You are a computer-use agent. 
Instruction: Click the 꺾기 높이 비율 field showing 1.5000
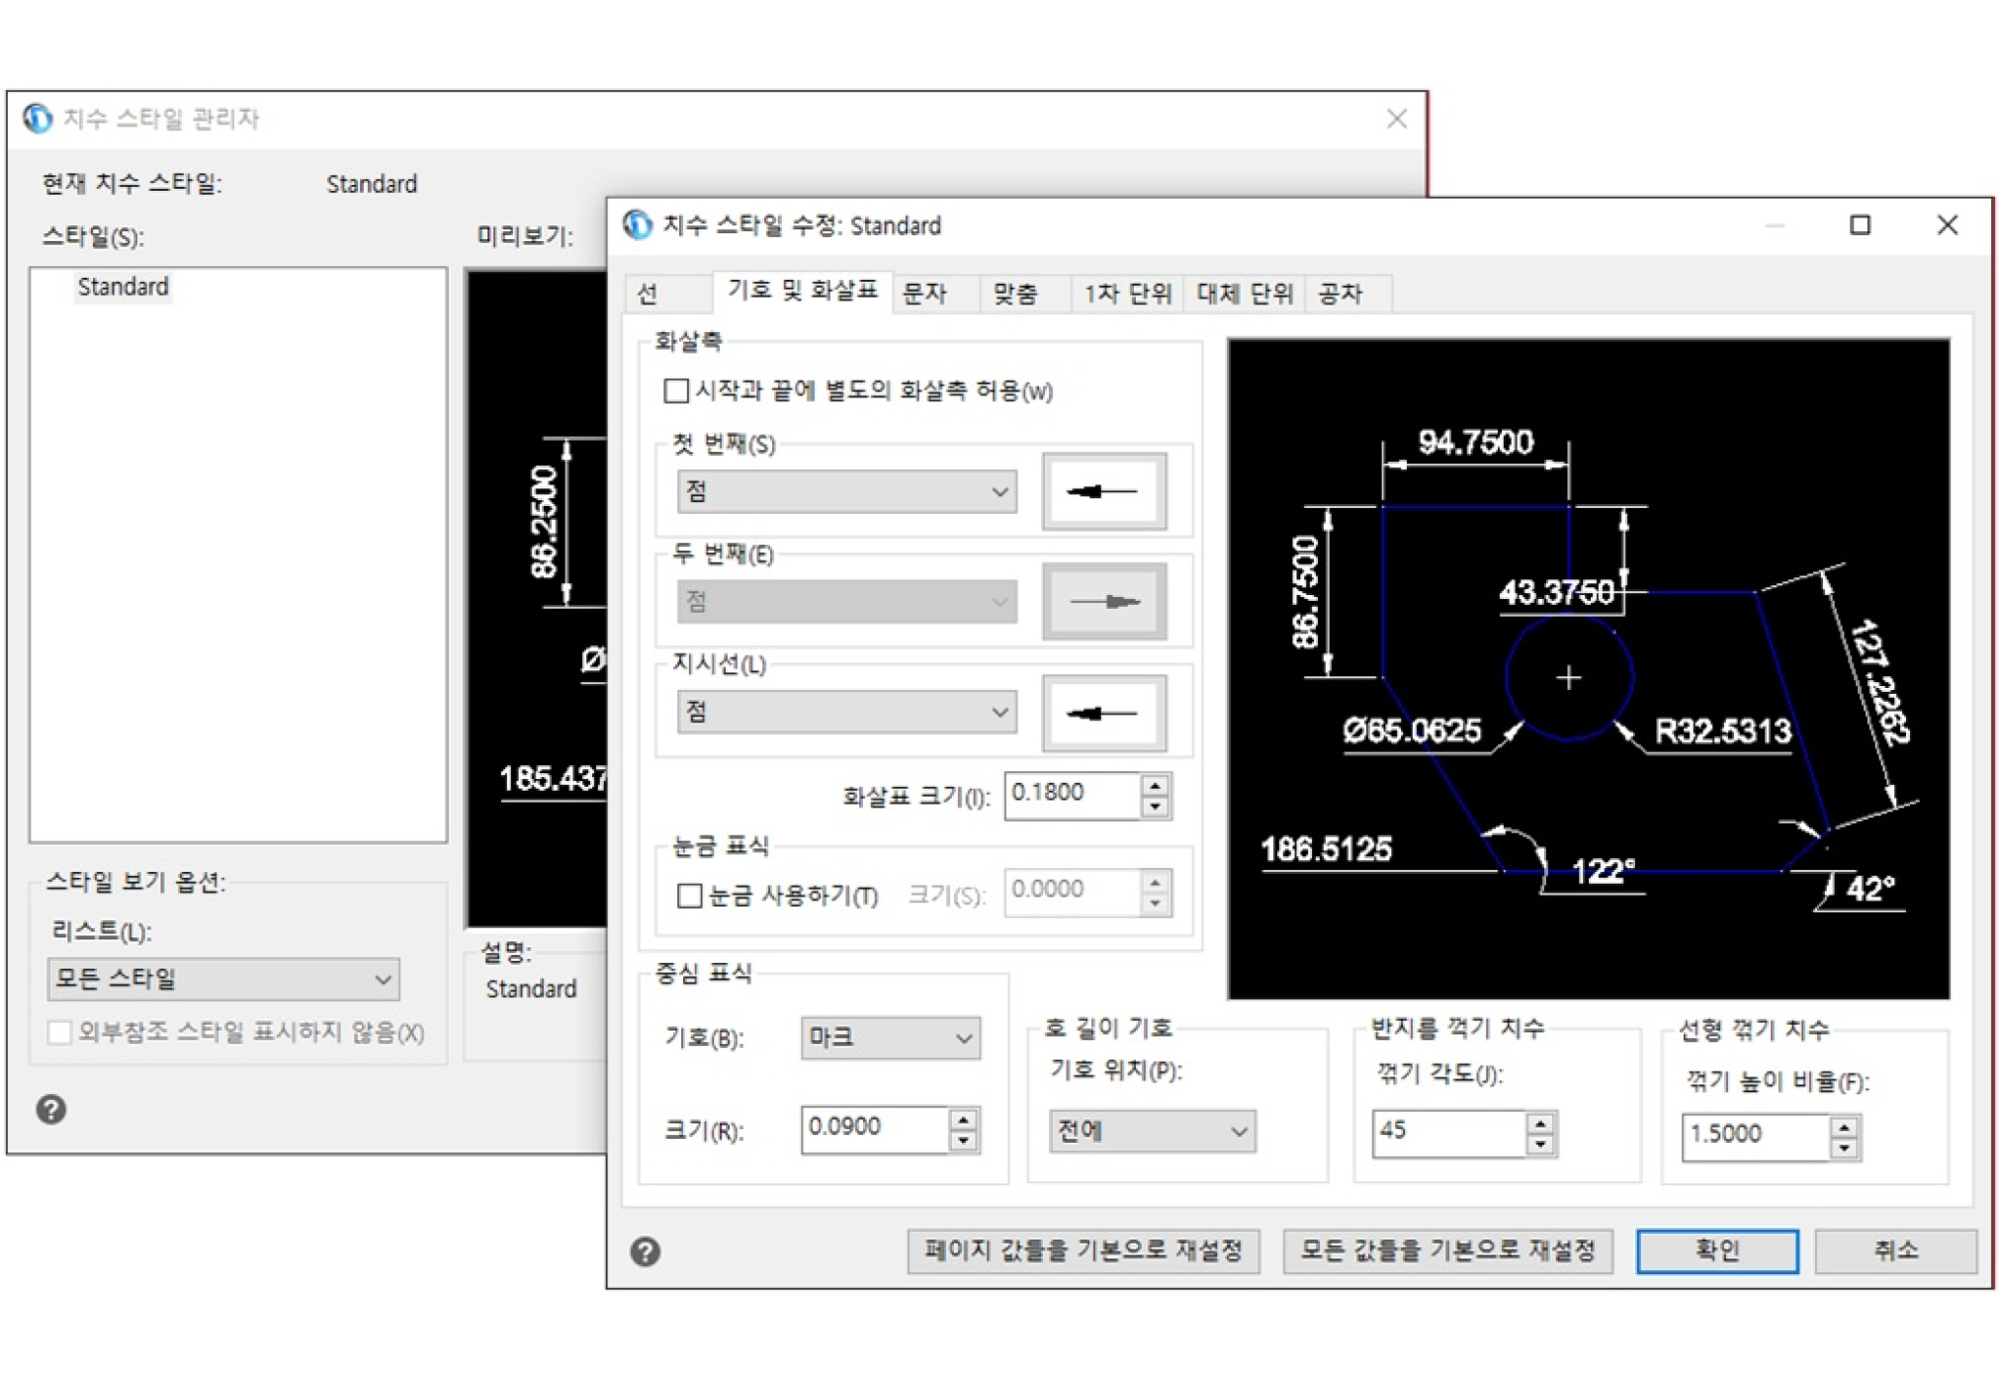(1756, 1136)
